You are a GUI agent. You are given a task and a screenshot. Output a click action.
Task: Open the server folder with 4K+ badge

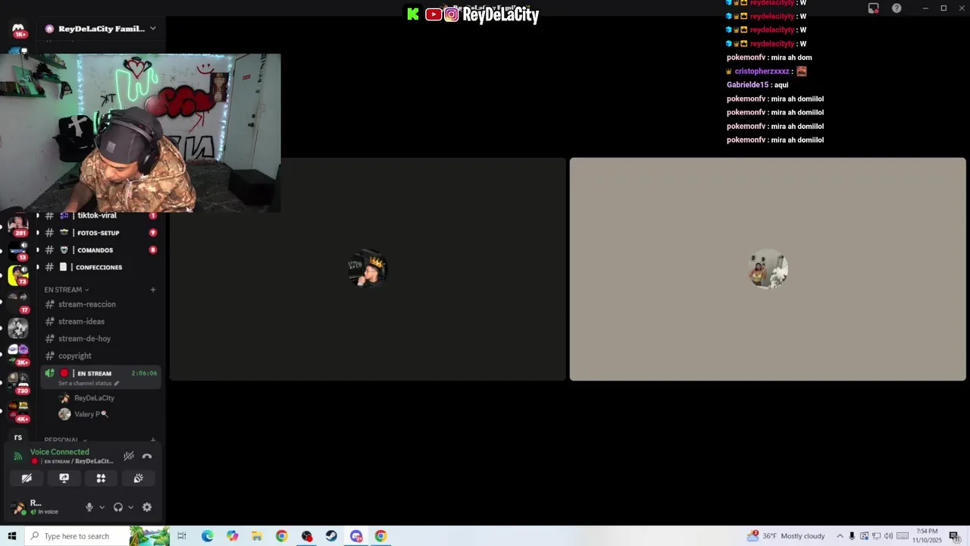point(18,410)
